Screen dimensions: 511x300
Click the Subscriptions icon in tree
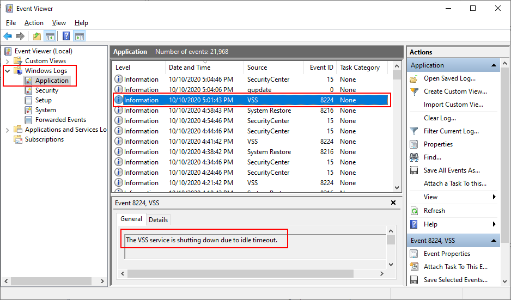[x=18, y=139]
